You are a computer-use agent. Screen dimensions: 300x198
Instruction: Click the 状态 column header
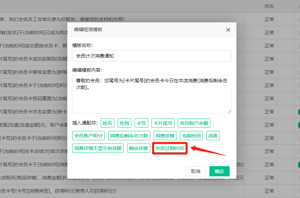tap(269, 6)
